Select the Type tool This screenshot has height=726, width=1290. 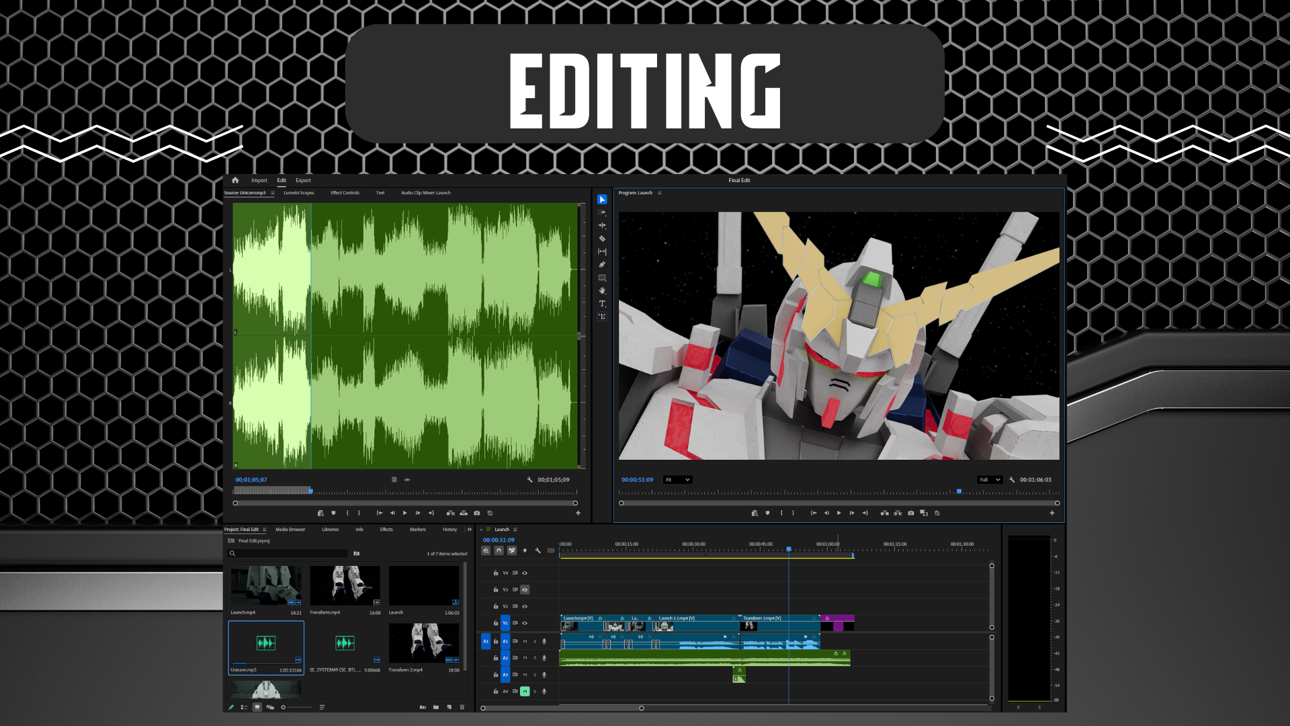click(602, 304)
